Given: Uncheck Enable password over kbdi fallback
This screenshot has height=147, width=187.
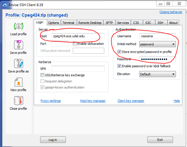Looking at the screenshot, I should tap(119, 66).
